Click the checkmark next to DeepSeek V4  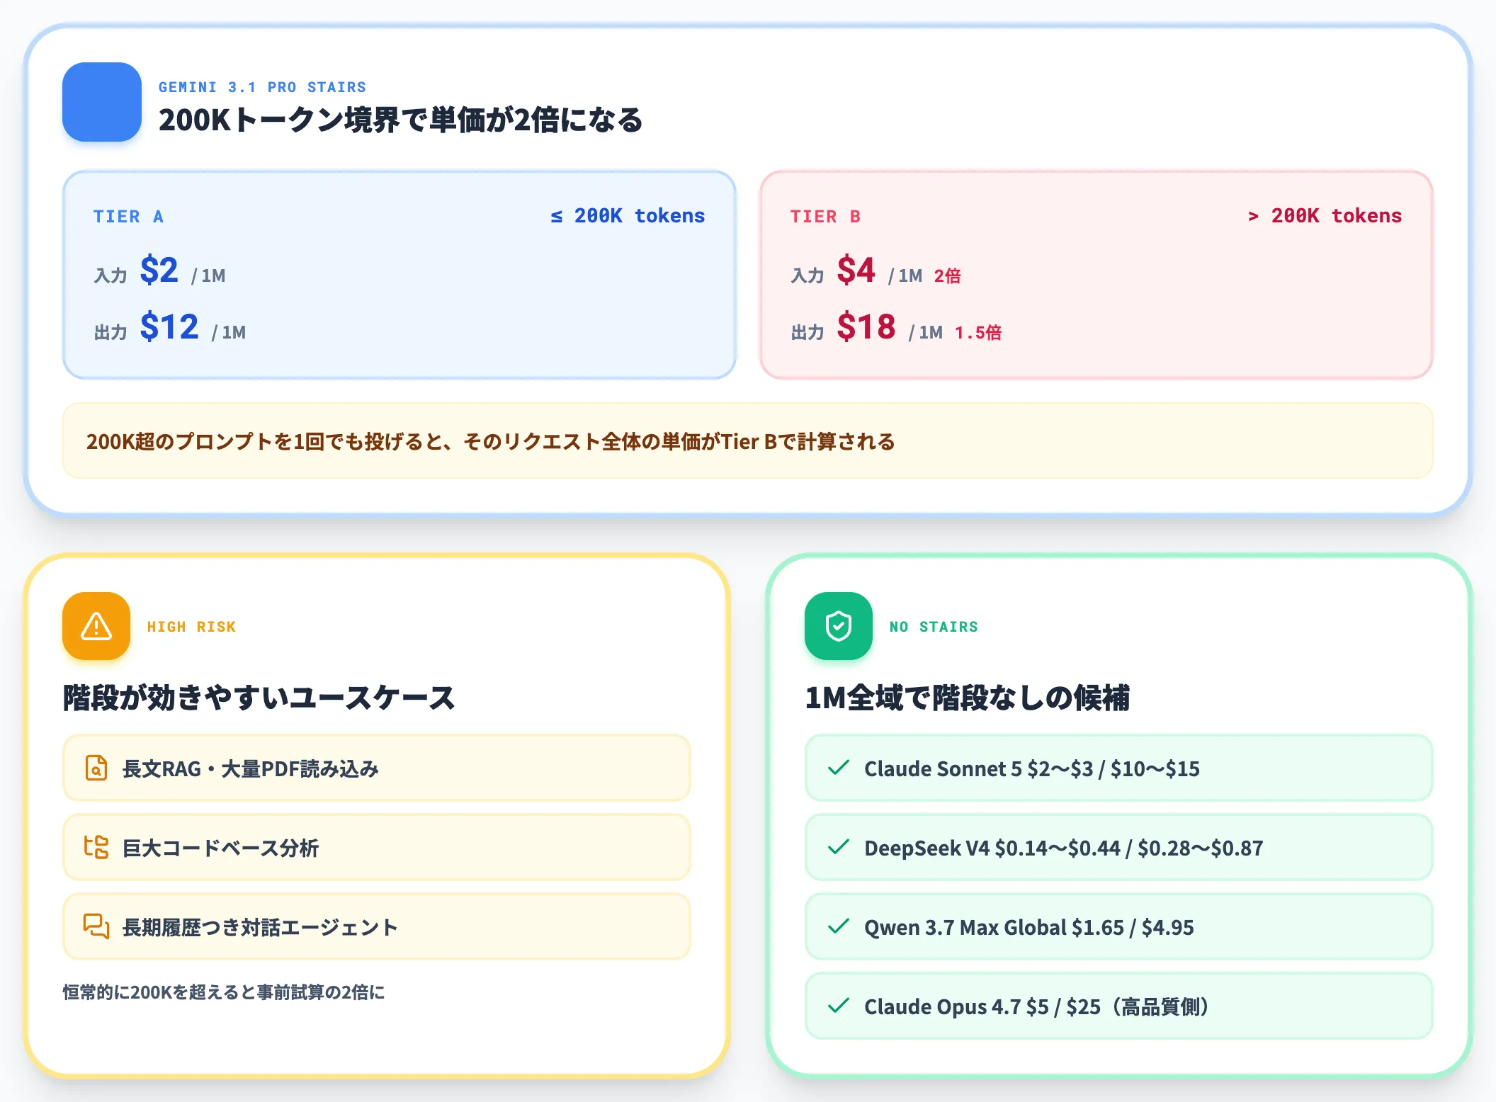(x=839, y=847)
